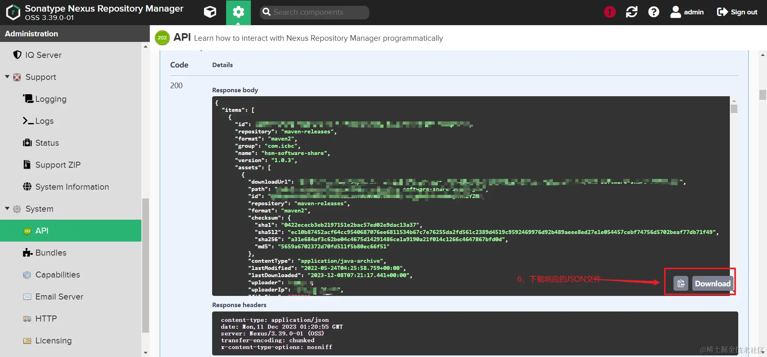This screenshot has height=357, width=767.
Task: Click the Response headers heading
Action: coord(239,305)
